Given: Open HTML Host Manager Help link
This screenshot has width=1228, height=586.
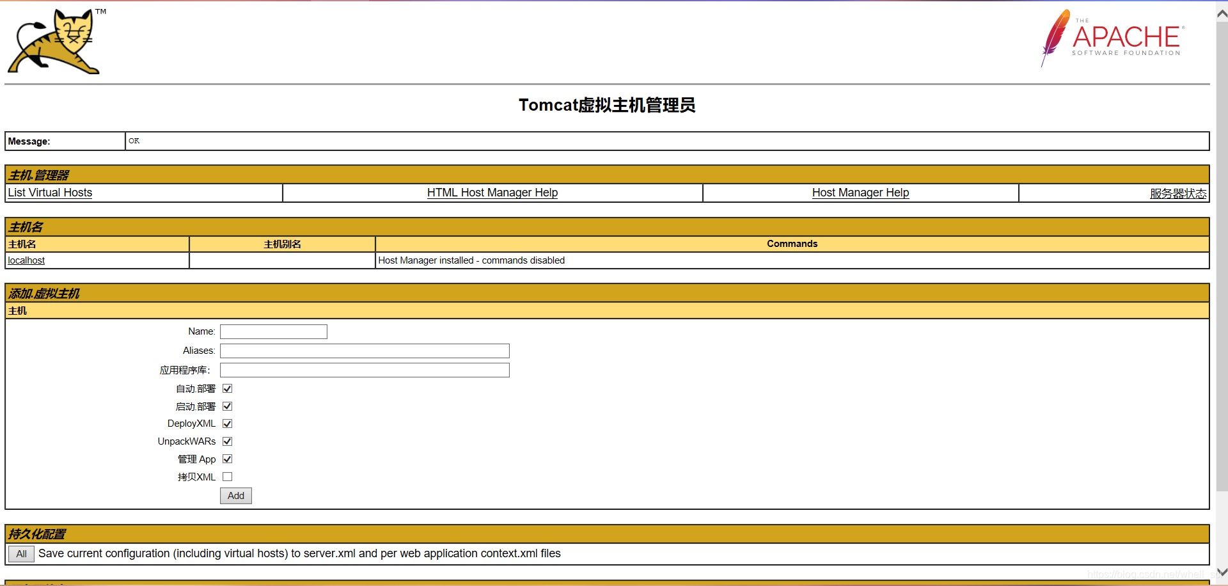Looking at the screenshot, I should tap(492, 193).
